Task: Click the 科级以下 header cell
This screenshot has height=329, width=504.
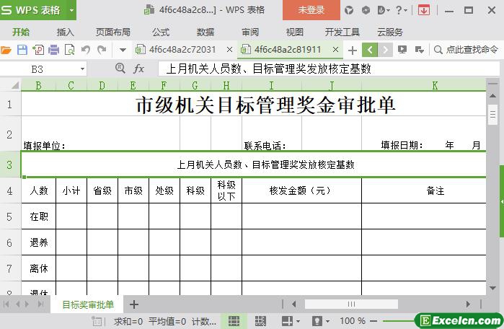Action: 226,190
